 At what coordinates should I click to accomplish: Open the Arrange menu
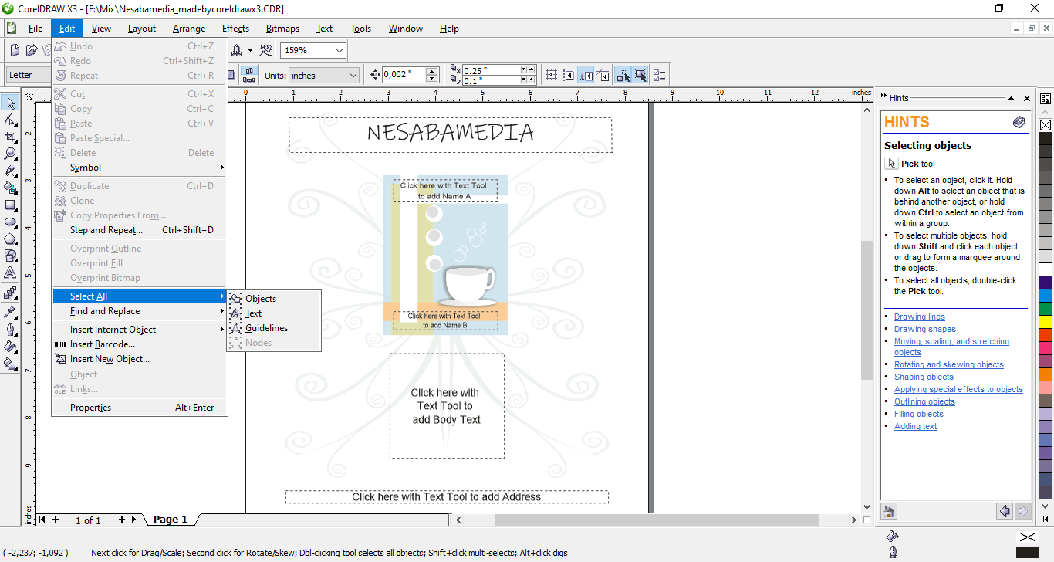[x=189, y=29]
